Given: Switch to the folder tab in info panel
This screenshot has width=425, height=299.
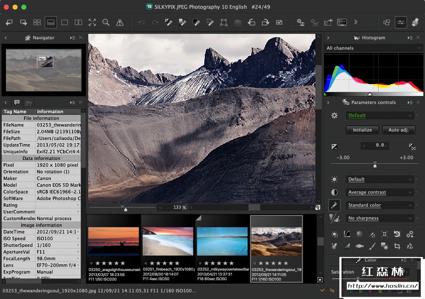Looking at the screenshot, I should (29, 103).
